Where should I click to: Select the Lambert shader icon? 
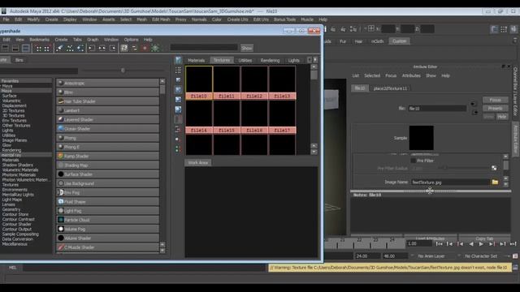(x=61, y=110)
